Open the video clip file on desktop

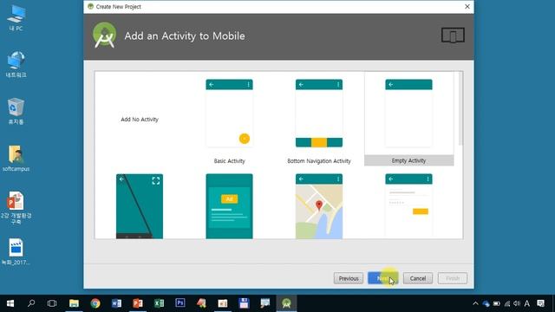click(x=16, y=252)
